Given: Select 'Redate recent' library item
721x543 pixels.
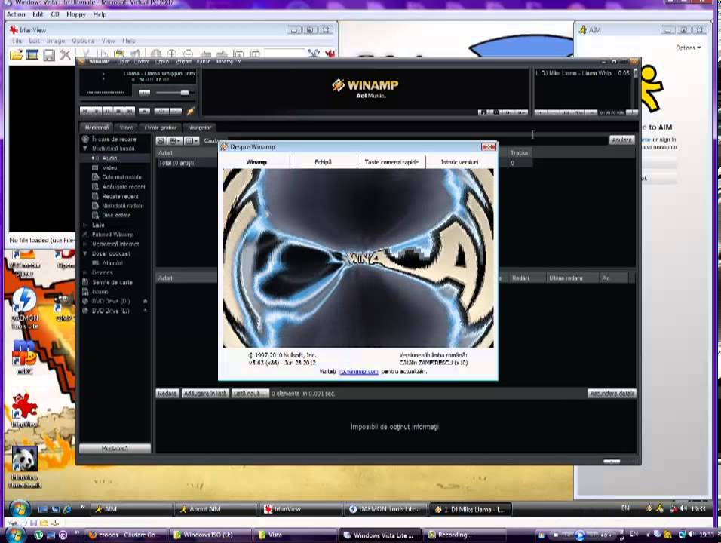Looking at the screenshot, I should 120,196.
